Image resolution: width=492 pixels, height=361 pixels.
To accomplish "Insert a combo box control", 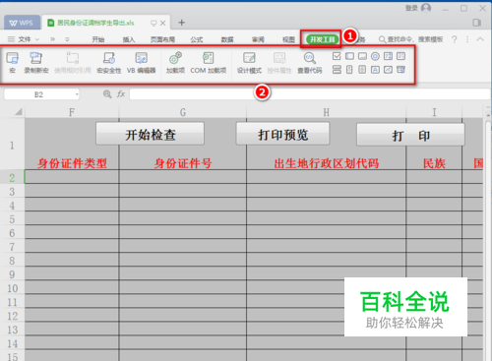I will pyautogui.click(x=400, y=56).
